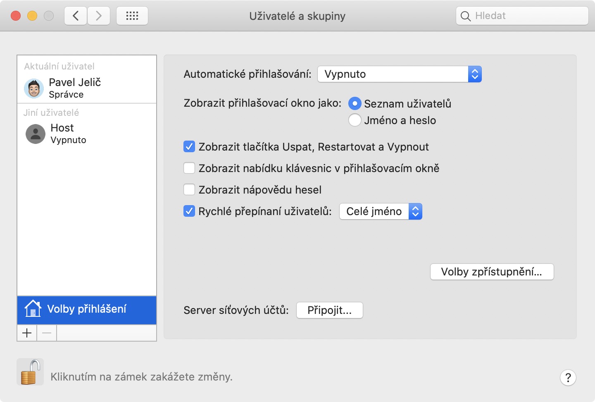Select Volby přihlášení in sidebar
The image size is (595, 402).
coord(87,309)
